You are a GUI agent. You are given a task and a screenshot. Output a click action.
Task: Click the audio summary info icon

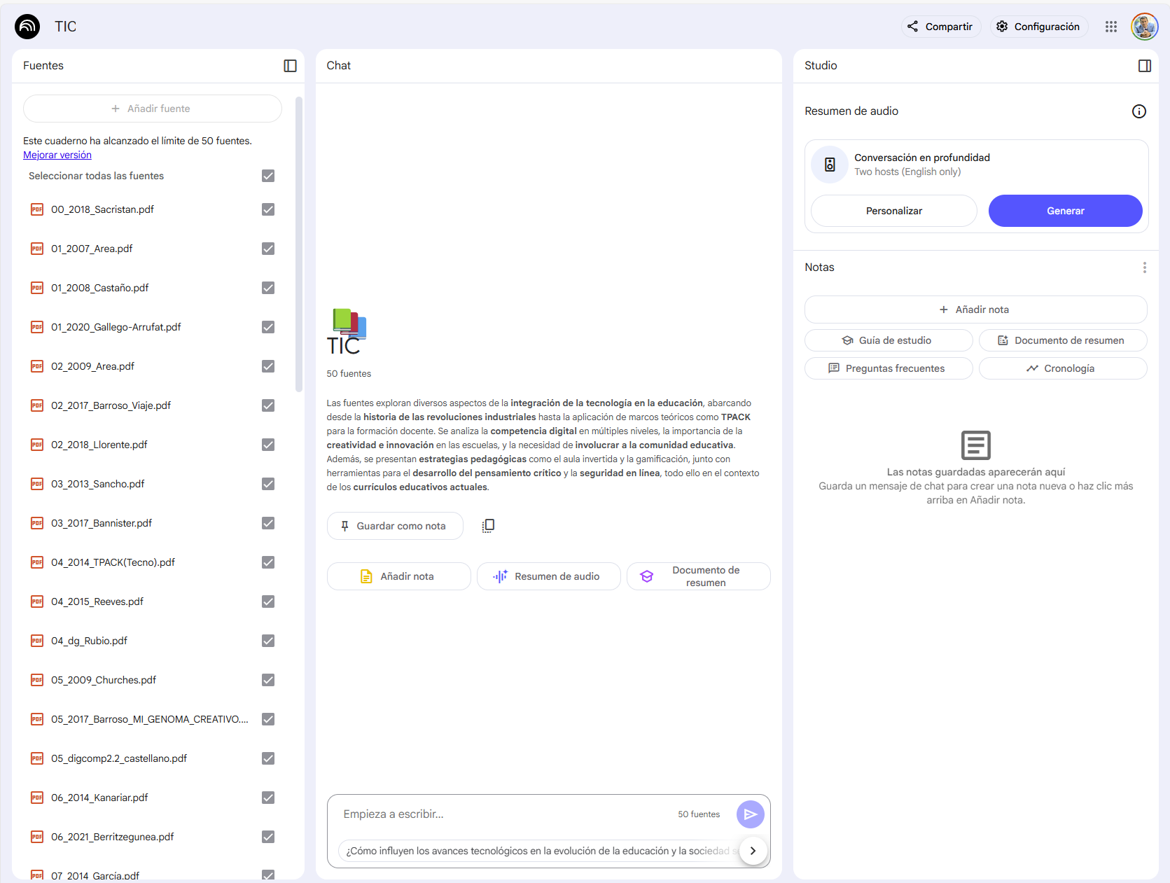point(1138,111)
